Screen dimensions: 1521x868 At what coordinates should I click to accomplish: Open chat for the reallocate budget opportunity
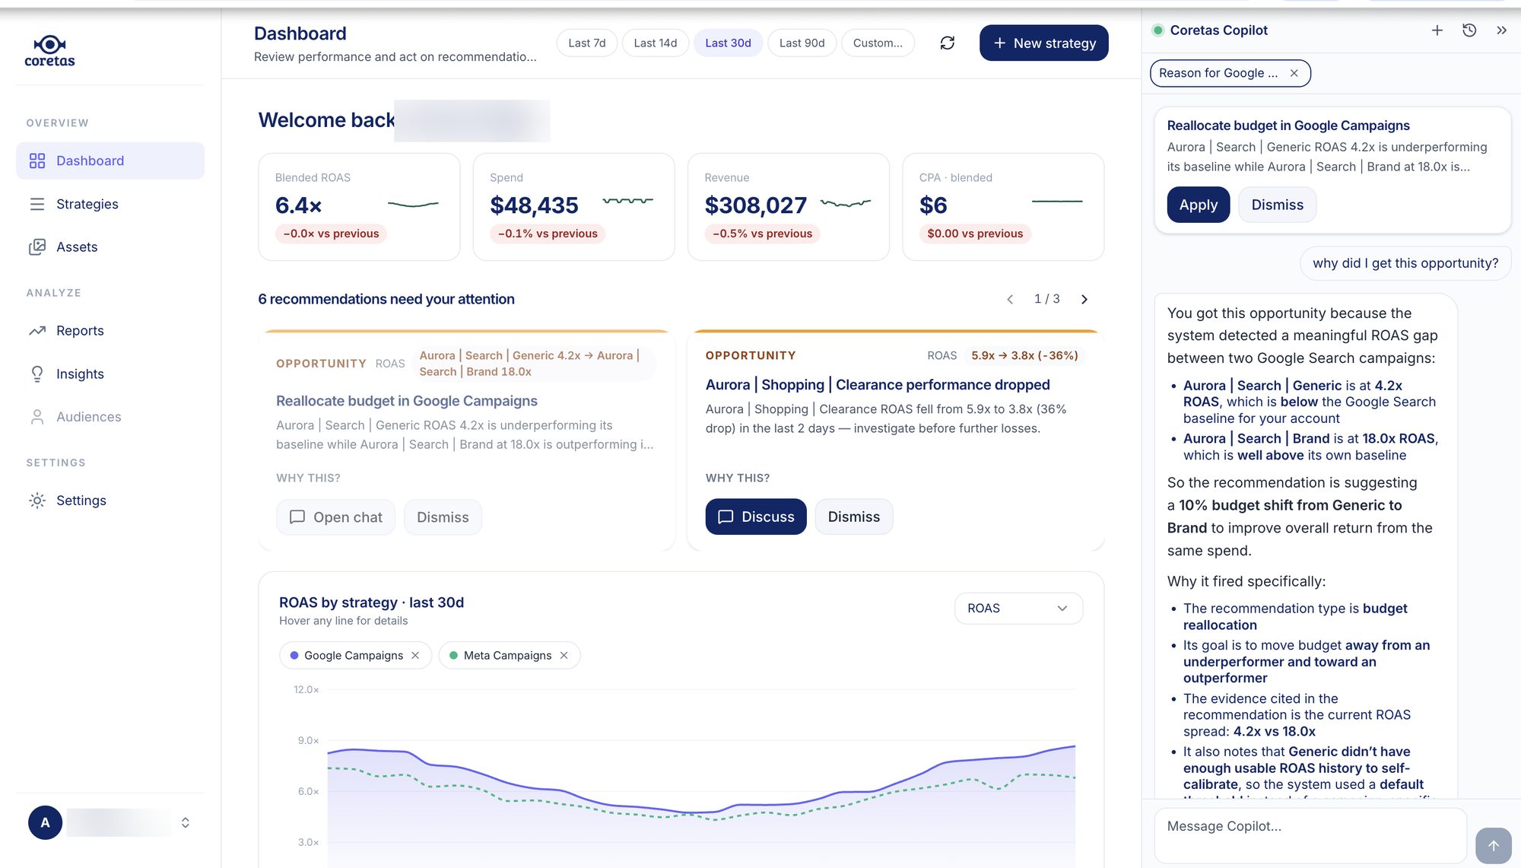(335, 517)
